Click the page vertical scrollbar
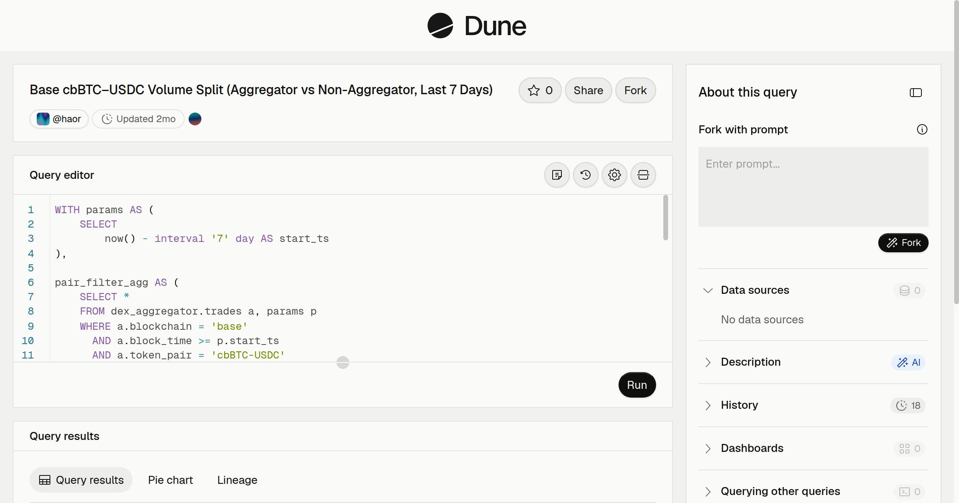 956,152
